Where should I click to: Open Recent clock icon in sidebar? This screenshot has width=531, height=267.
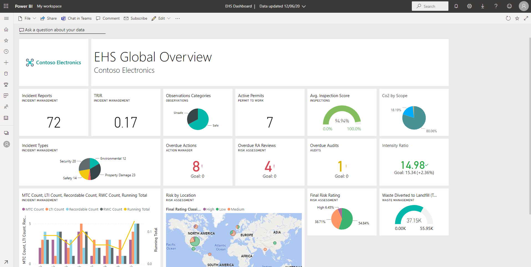point(6,52)
